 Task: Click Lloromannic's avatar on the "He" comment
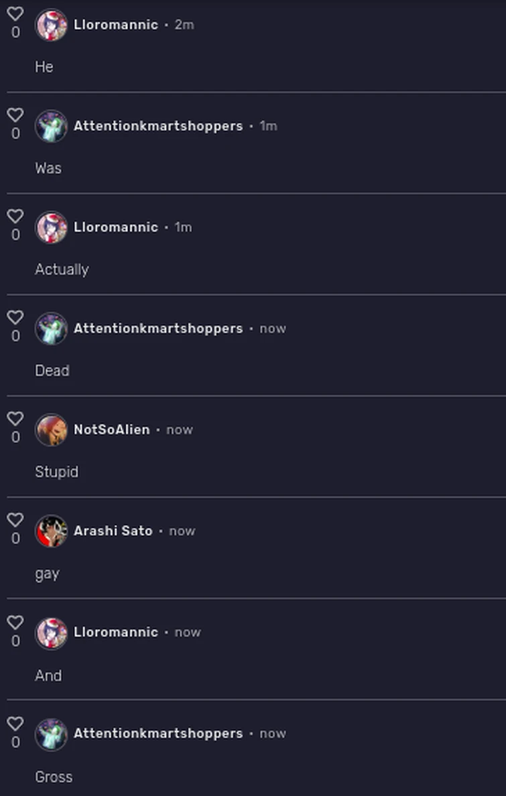coord(50,25)
